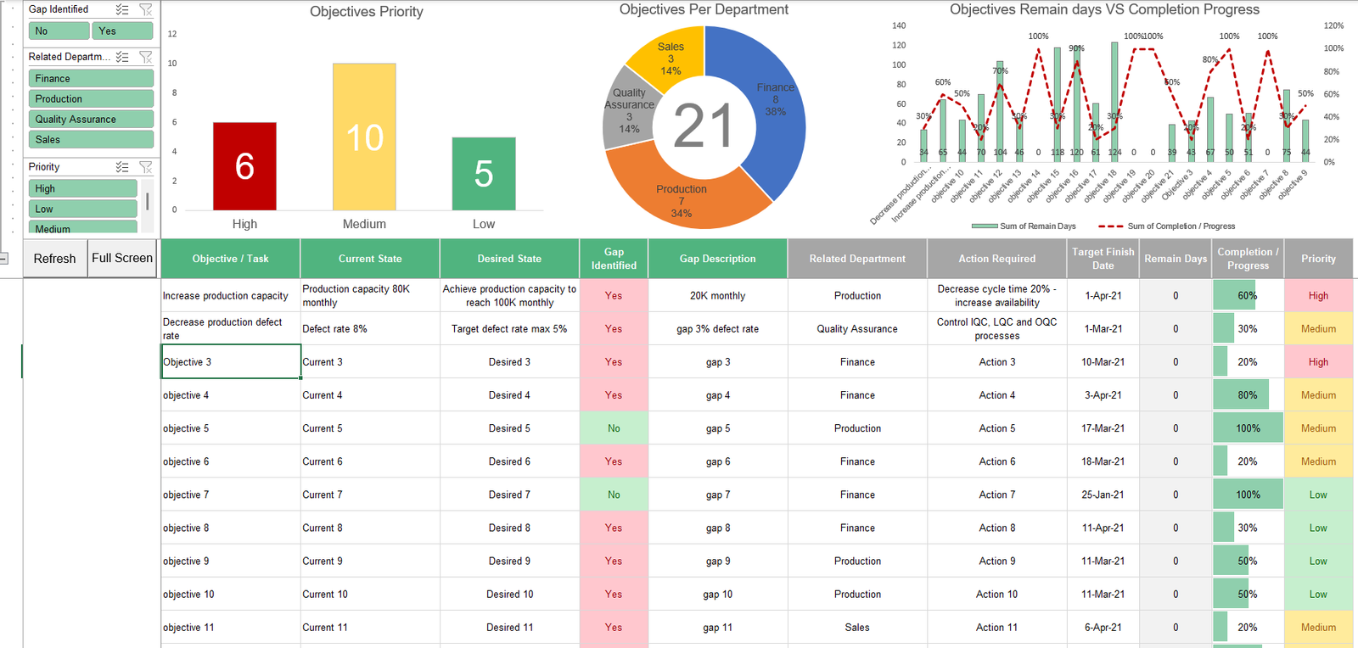Select the Increase production capacity cell

(230, 296)
